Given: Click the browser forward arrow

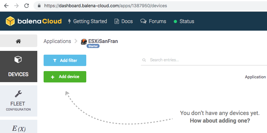Looking at the screenshot, I should (x=16, y=6).
